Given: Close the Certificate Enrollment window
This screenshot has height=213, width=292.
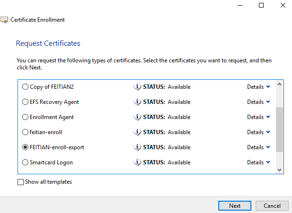Looking at the screenshot, I should pyautogui.click(x=283, y=5).
